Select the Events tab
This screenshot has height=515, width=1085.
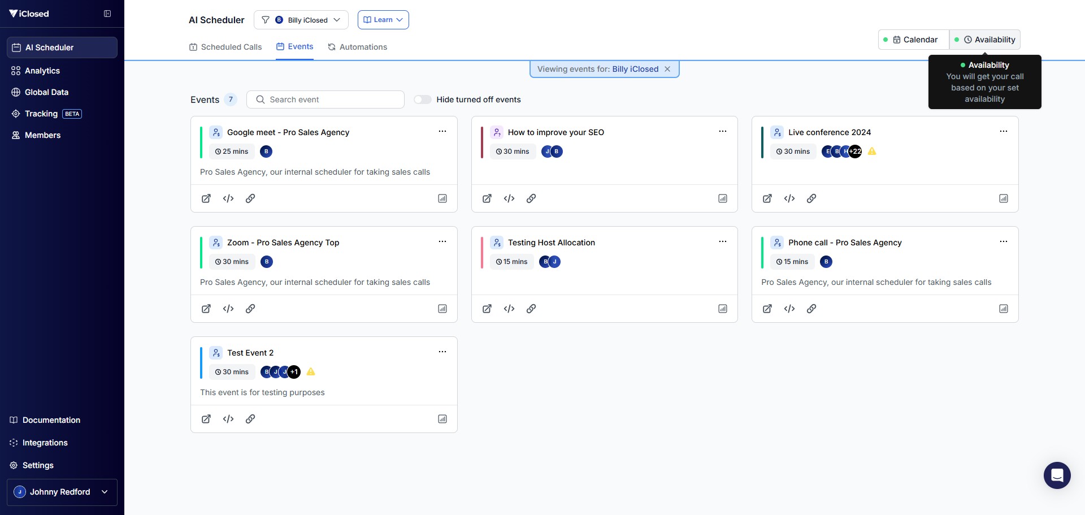(x=294, y=47)
